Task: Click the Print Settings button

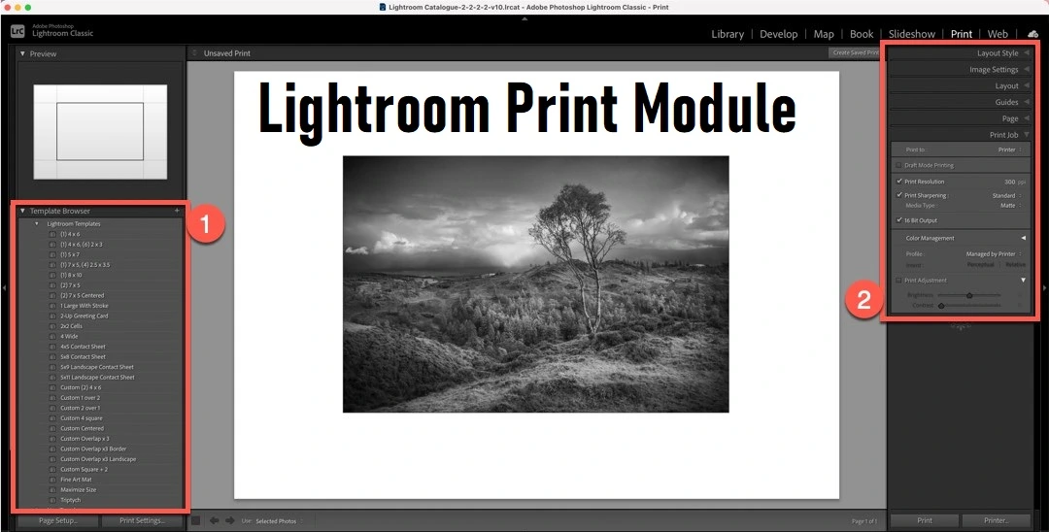Action: 142,520
